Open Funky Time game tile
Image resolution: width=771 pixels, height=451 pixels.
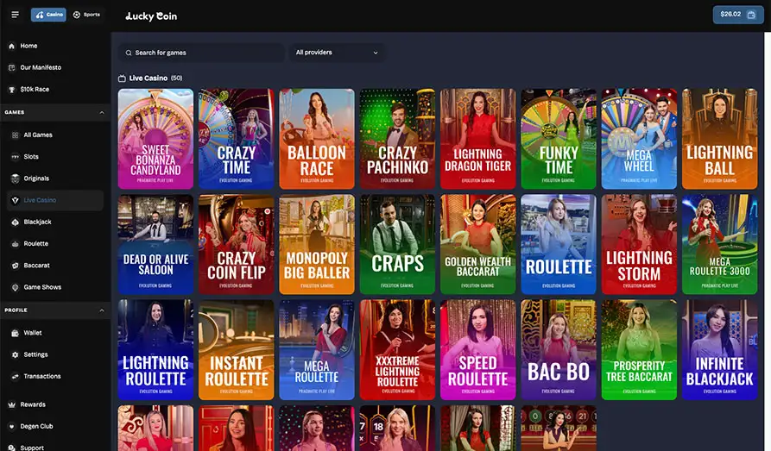point(559,139)
